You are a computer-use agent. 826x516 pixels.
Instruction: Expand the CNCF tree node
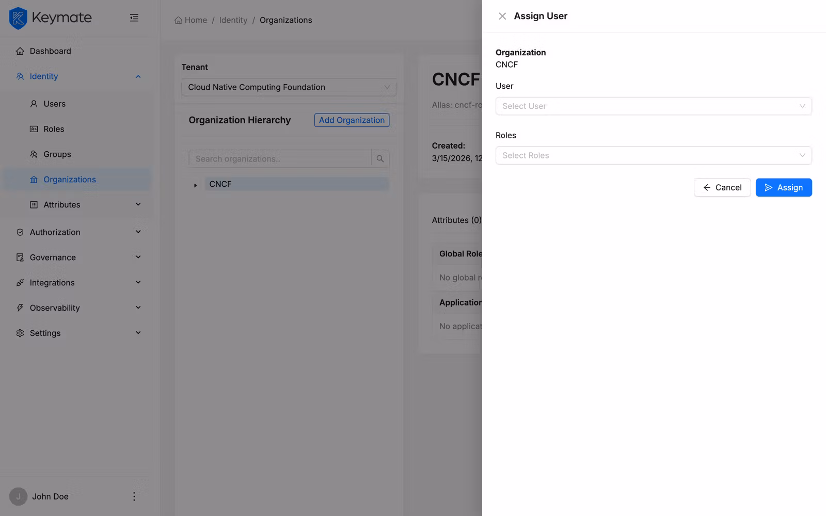point(195,184)
